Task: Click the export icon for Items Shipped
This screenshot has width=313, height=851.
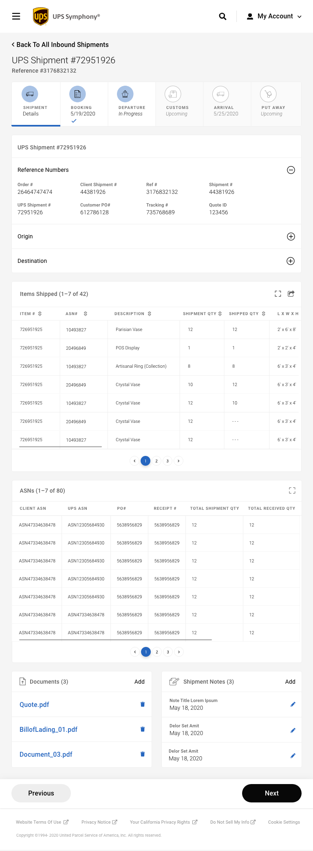Action: tap(291, 294)
